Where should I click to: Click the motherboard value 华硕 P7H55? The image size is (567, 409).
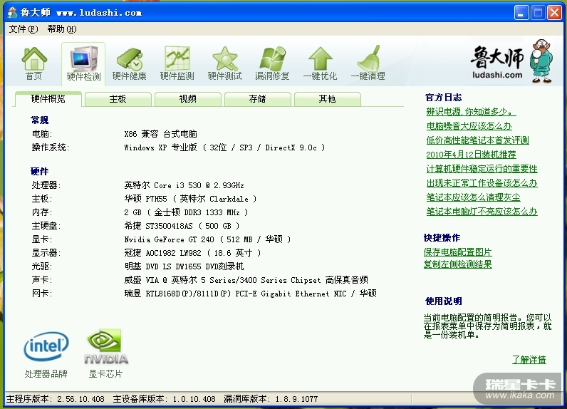click(191, 199)
